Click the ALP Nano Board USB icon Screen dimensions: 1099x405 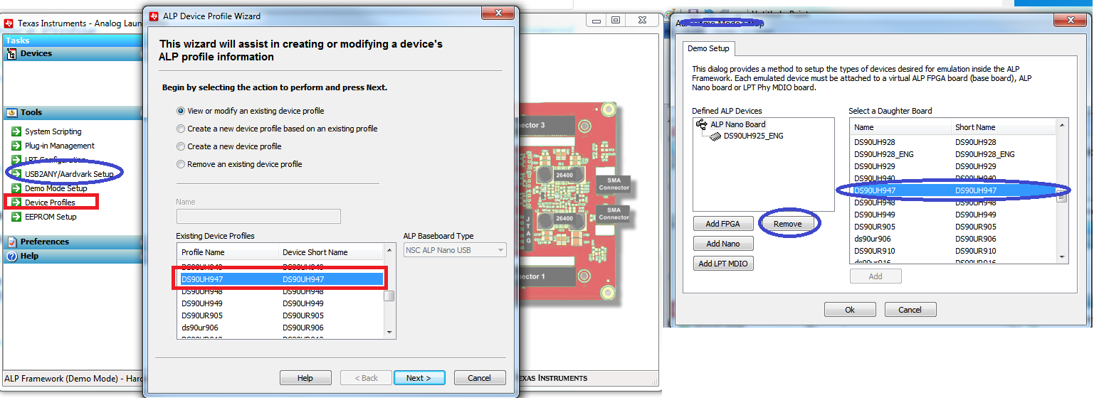[702, 124]
